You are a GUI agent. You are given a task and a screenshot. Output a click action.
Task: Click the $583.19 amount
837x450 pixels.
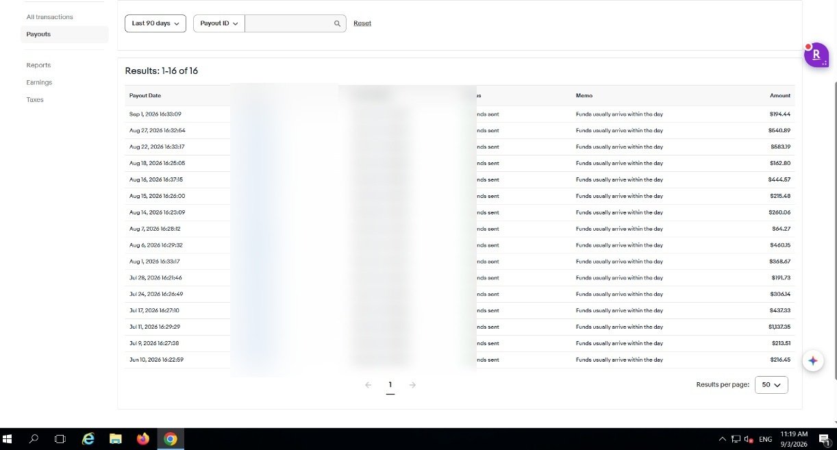point(780,147)
